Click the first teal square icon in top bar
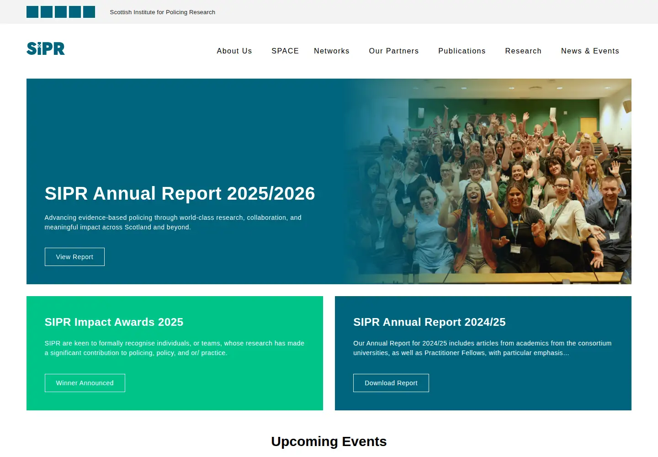Viewport: 658px width, 457px height. [x=32, y=12]
